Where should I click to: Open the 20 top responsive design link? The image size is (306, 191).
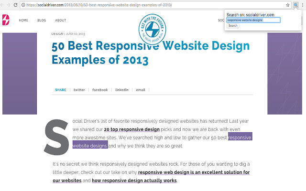point(132,129)
